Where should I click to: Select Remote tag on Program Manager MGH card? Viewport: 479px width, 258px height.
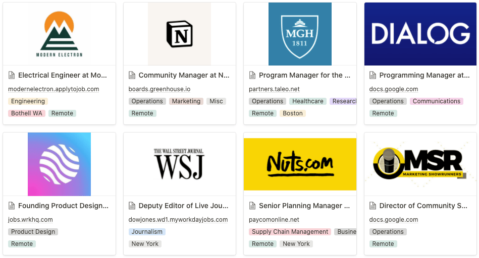(x=262, y=113)
